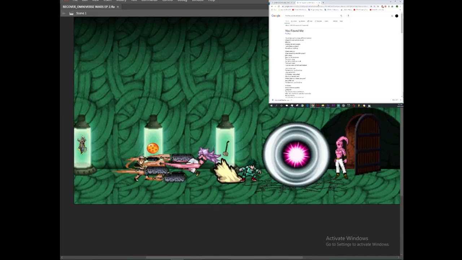Open Settings in the Google results bar
462x260 pixels.
[x=335, y=21]
